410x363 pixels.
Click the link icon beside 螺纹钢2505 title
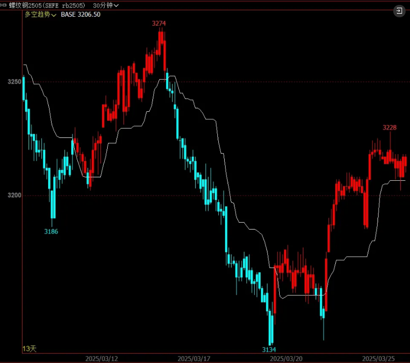pyautogui.click(x=3, y=5)
